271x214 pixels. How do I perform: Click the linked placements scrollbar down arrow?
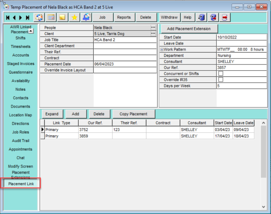click(263, 207)
